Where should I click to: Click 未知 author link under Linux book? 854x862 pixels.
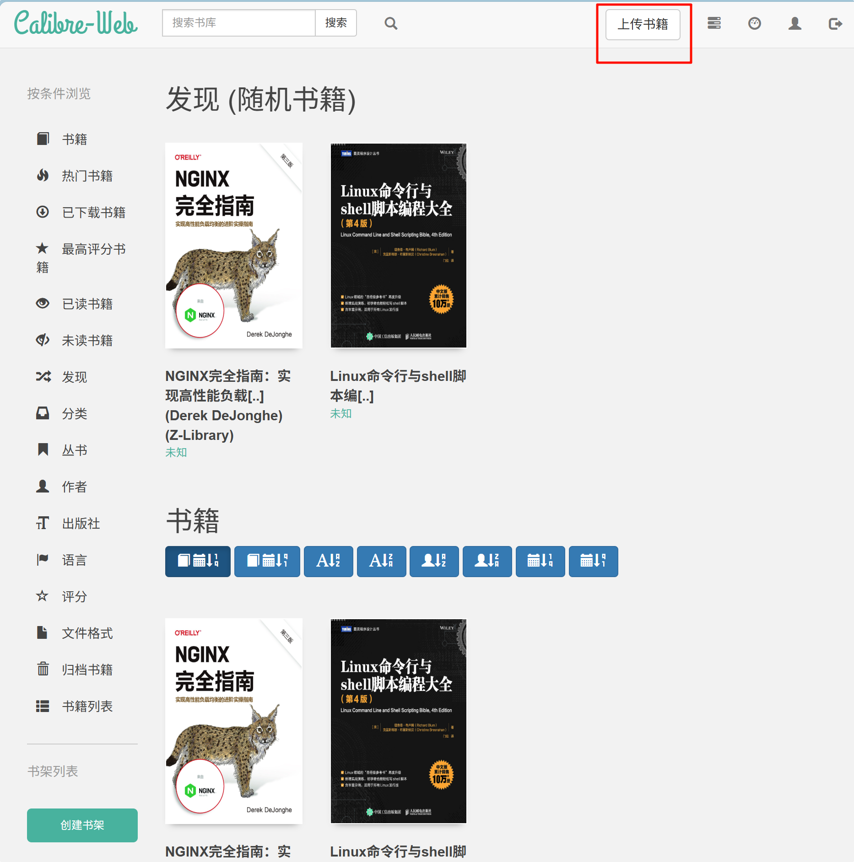[341, 413]
